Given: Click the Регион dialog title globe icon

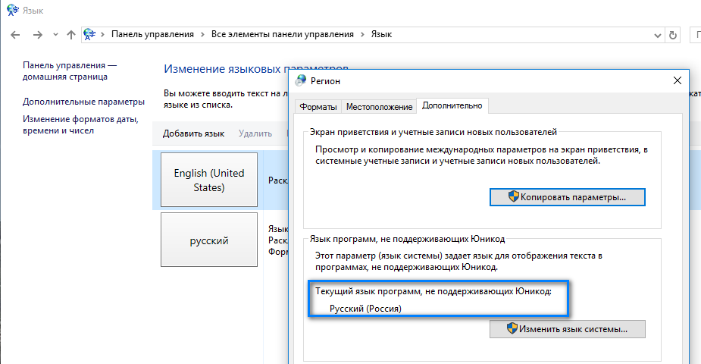Looking at the screenshot, I should click(302, 80).
